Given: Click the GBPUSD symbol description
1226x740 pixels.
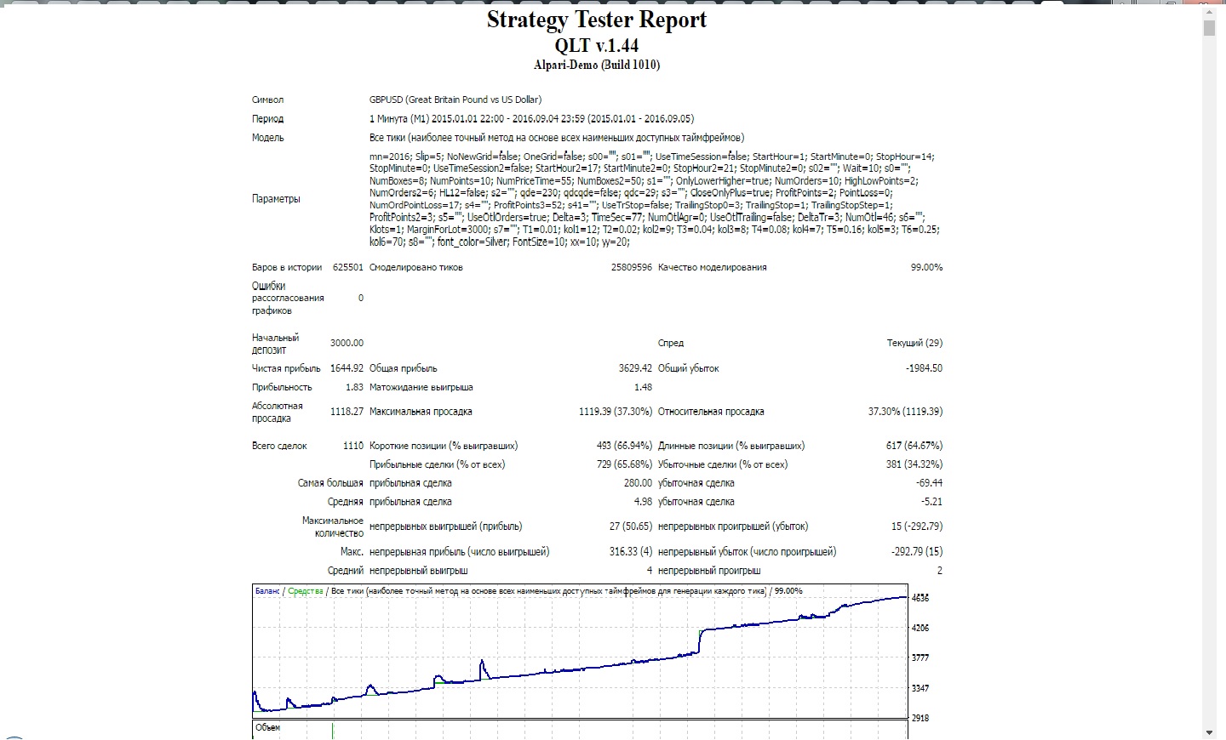Looking at the screenshot, I should (455, 100).
